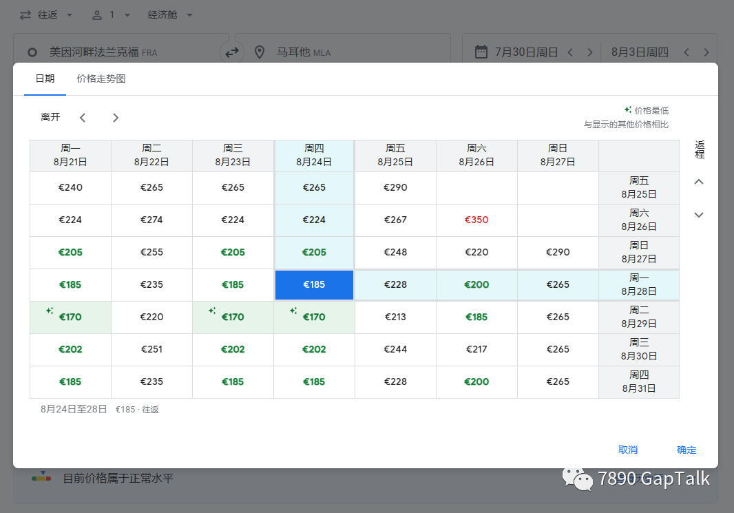Viewport: 734px width, 513px height.
Task: Select €170 lowest price under 8月24日
Action: 314,317
